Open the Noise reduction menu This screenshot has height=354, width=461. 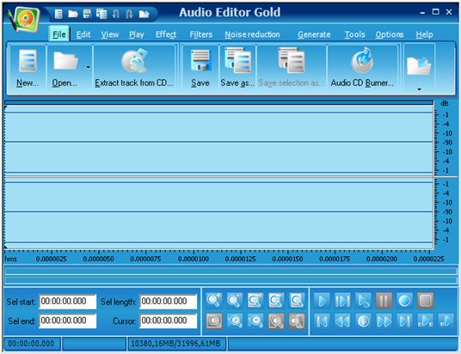click(252, 34)
